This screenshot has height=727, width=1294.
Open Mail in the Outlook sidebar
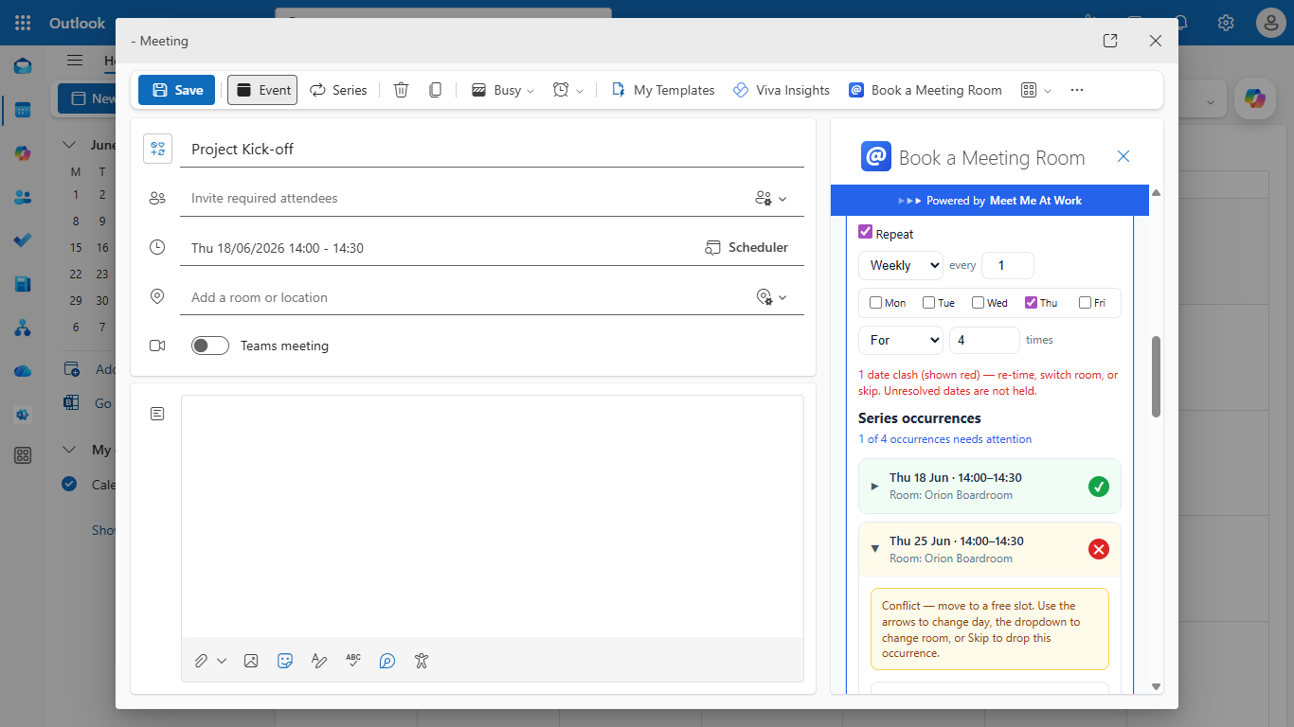(x=23, y=66)
